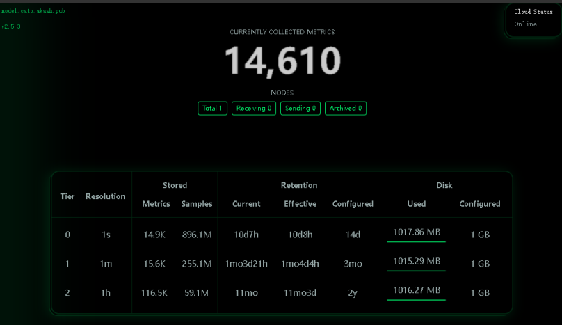Select the 1s resolution cell
562x325 pixels.
(106, 235)
